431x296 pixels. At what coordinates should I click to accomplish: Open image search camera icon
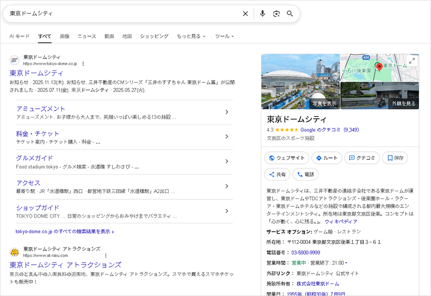(x=276, y=14)
